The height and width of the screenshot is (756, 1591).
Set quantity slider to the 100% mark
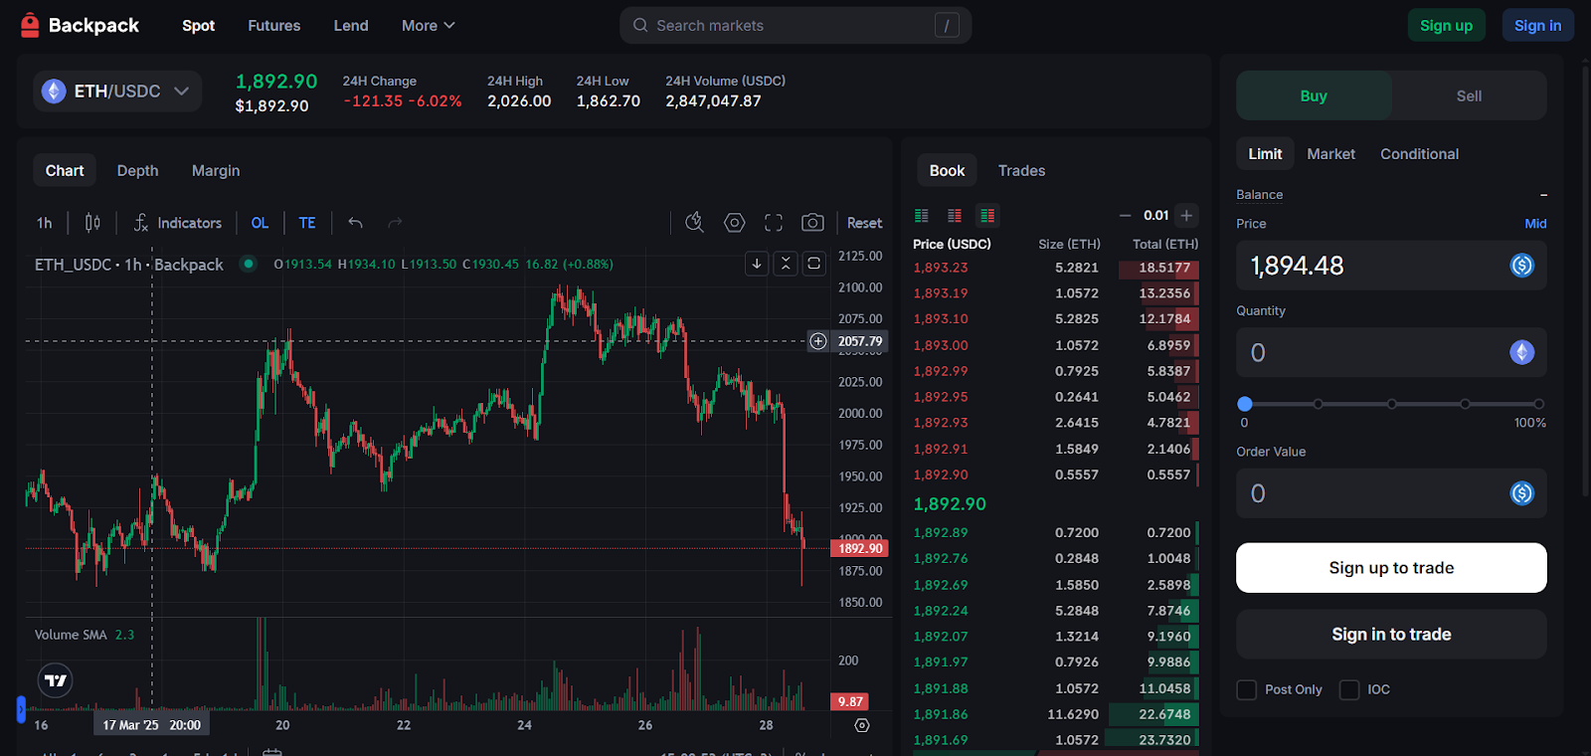click(x=1539, y=404)
